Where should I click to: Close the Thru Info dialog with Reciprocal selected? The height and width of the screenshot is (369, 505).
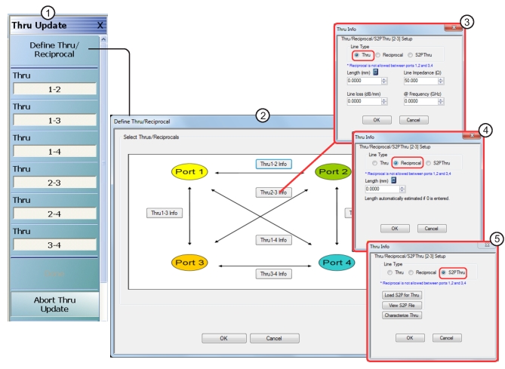click(472, 135)
